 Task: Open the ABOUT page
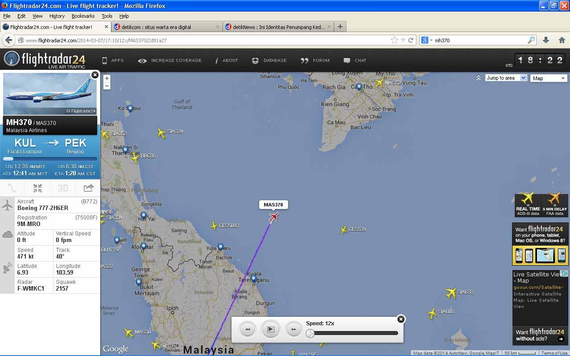point(227,61)
